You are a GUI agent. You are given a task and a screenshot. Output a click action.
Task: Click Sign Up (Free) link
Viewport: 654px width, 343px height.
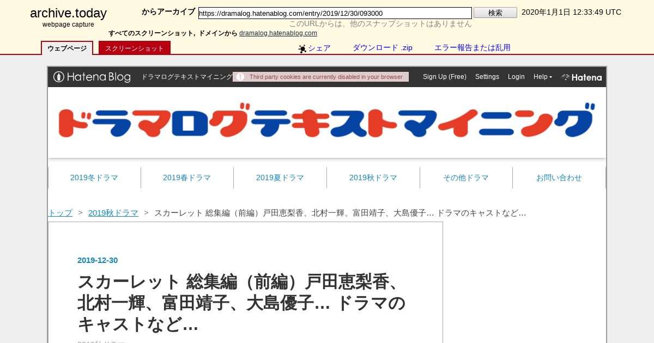(x=445, y=77)
